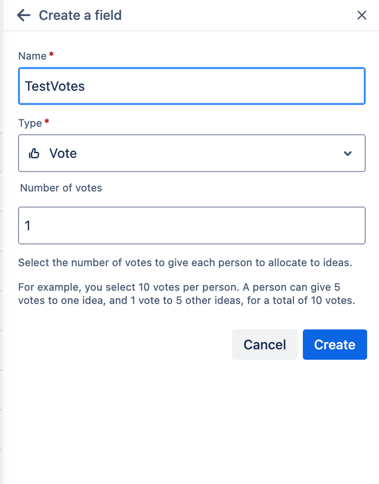
Task: Click the thumbs-up Vote icon
Action: tap(34, 154)
